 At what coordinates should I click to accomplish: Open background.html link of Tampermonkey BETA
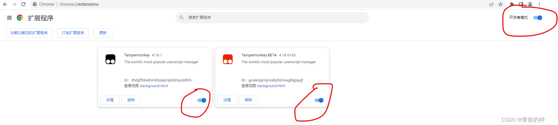click(271, 86)
